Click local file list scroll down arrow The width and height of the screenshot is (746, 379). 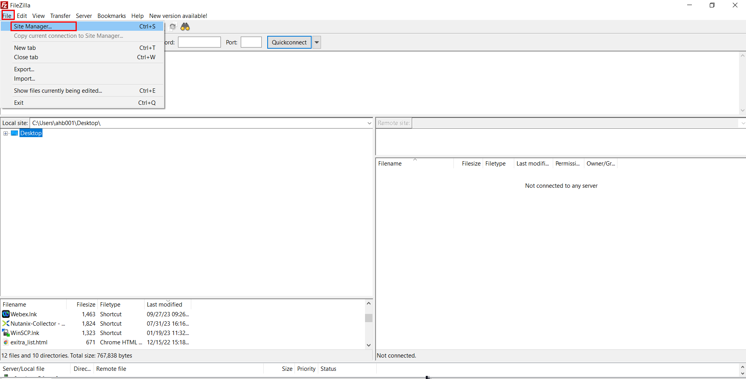[369, 345]
